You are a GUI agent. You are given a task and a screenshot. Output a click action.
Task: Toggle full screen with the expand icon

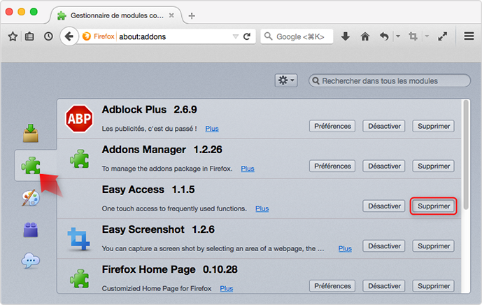coord(442,36)
